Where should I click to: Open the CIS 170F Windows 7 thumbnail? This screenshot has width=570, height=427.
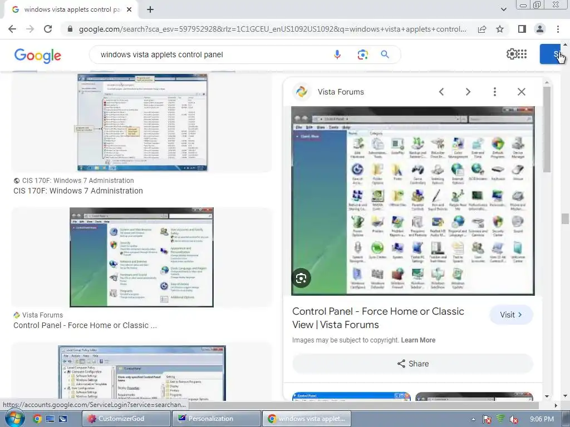[x=142, y=122]
